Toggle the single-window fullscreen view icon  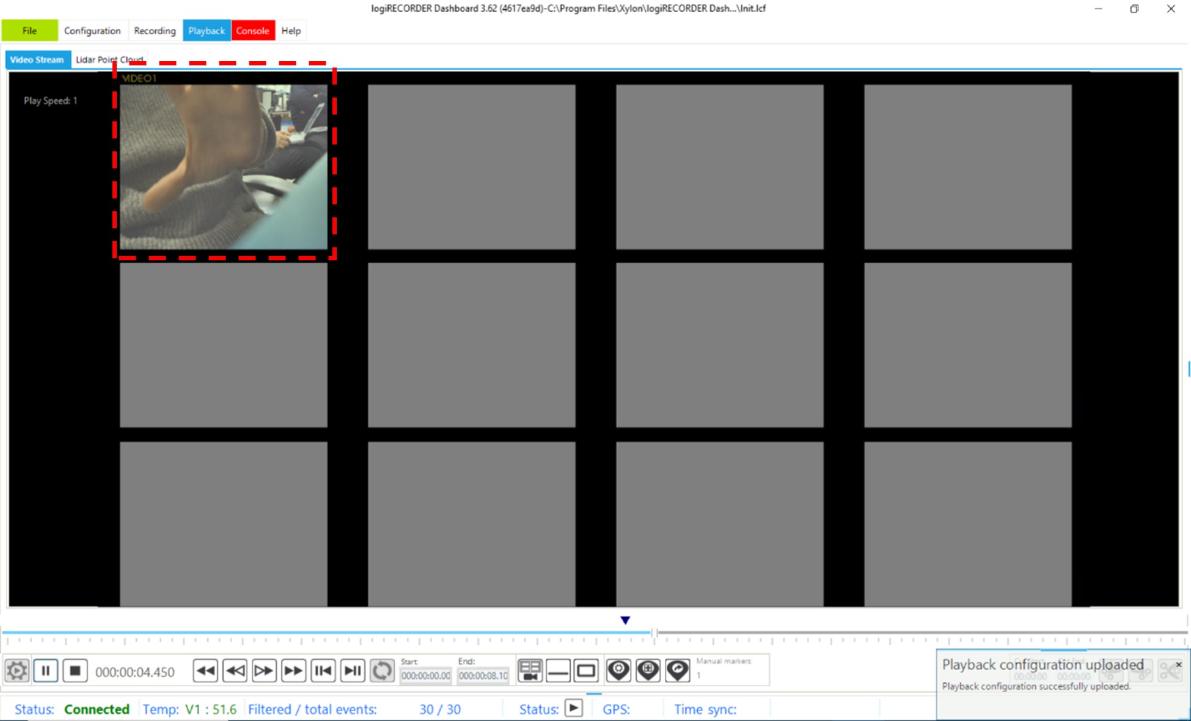[x=586, y=671]
